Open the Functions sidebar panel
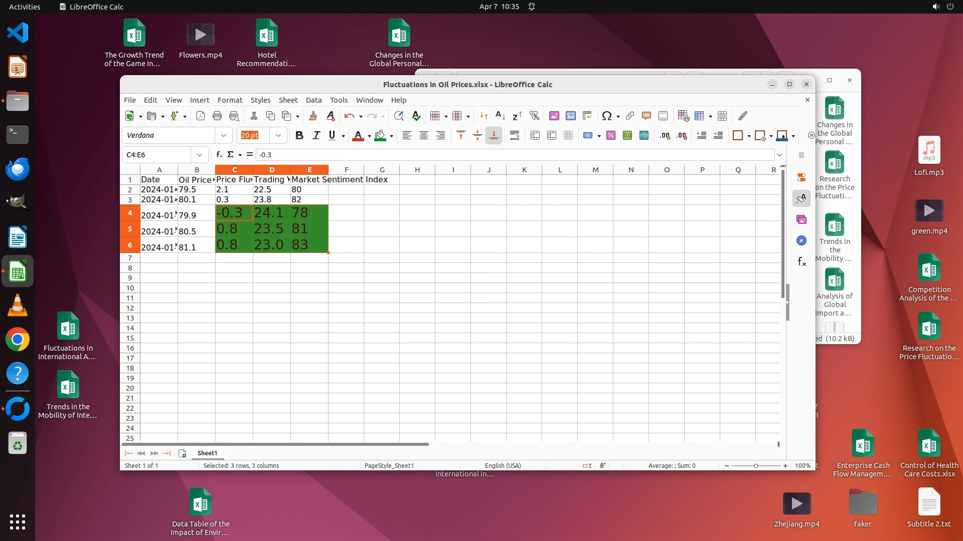963x541 pixels. click(801, 262)
